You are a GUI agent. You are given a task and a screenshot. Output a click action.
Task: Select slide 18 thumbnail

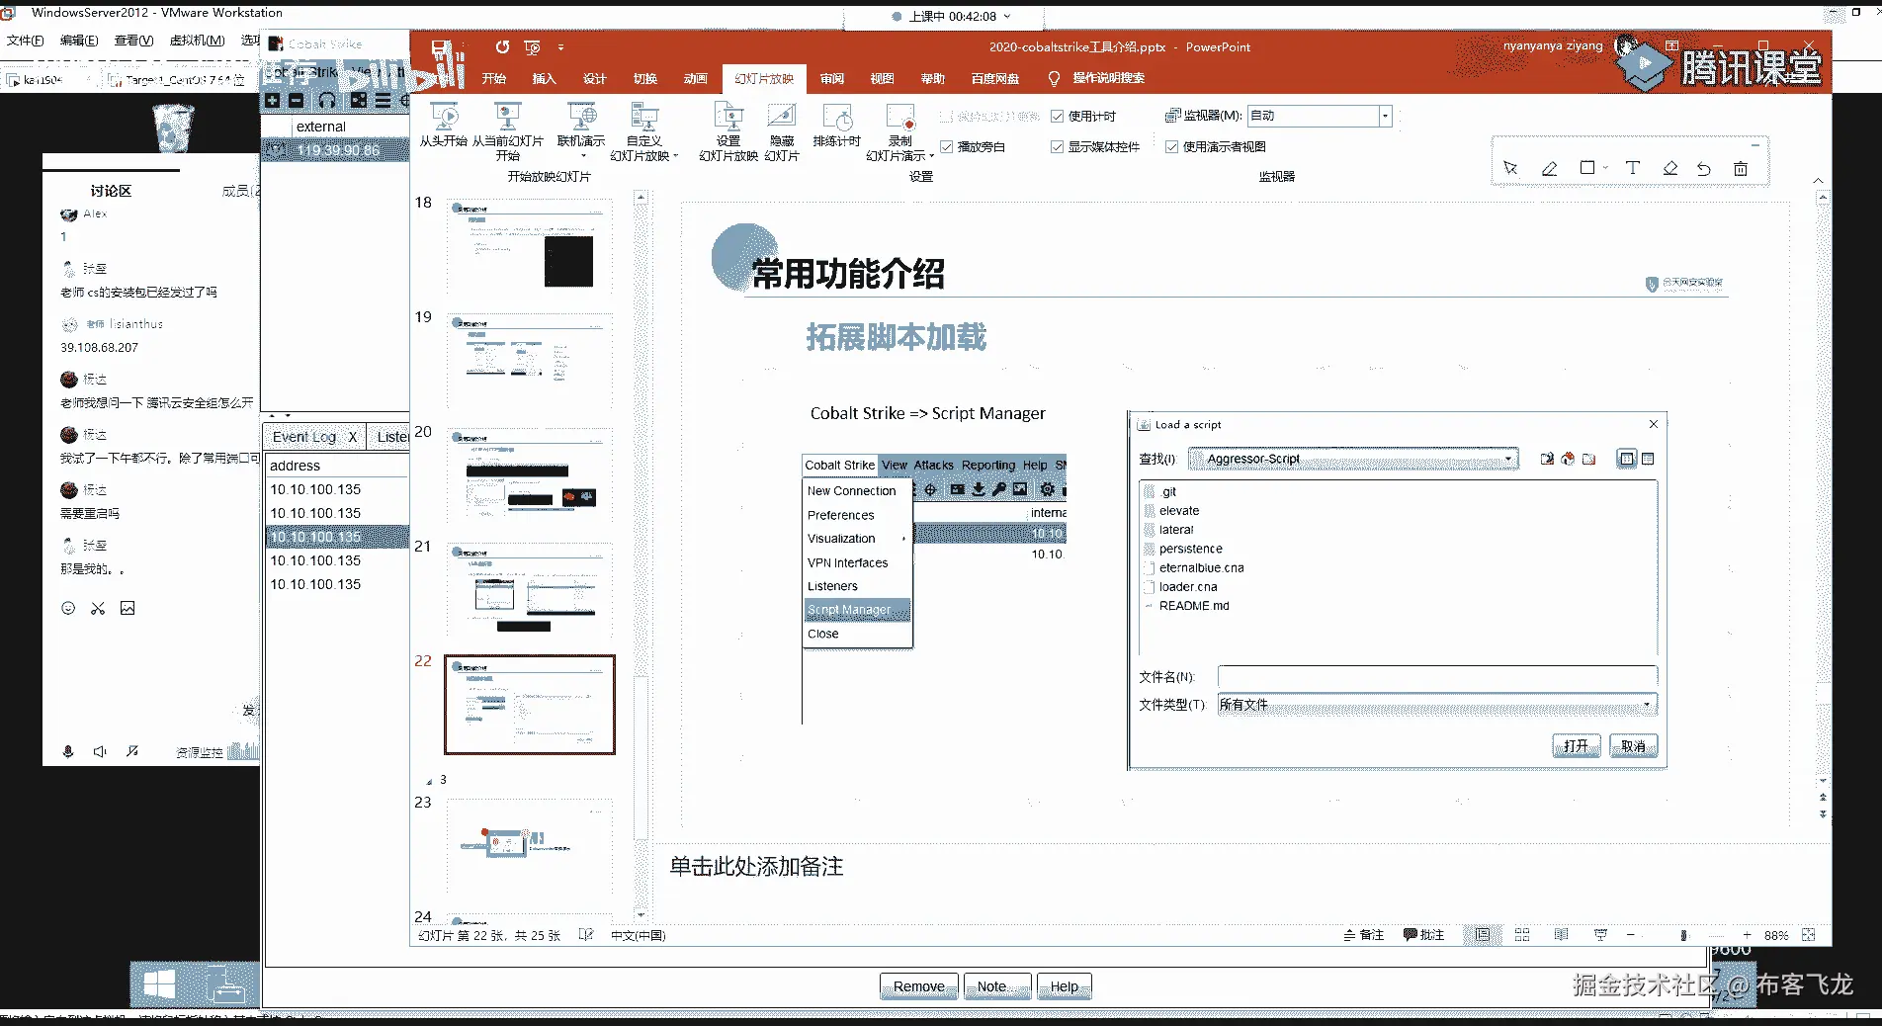(529, 246)
